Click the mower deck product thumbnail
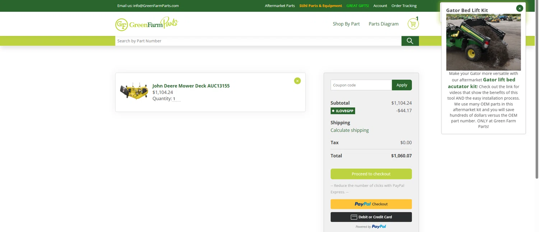 (x=134, y=91)
